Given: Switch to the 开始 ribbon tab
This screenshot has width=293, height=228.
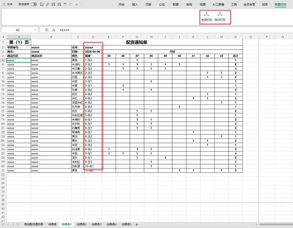Looking at the screenshot, I should coord(121,4).
